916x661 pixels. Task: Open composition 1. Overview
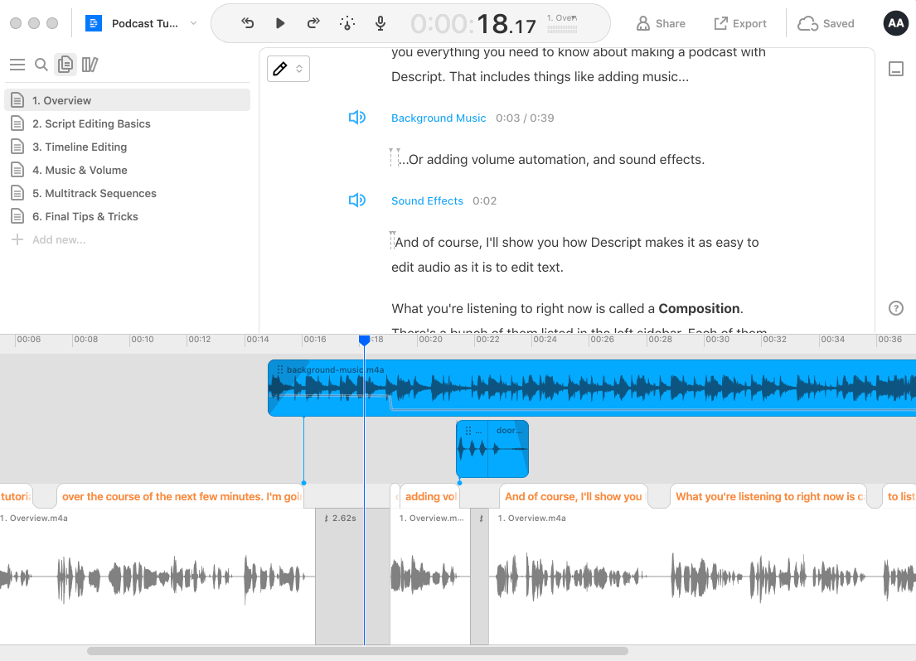(128, 100)
